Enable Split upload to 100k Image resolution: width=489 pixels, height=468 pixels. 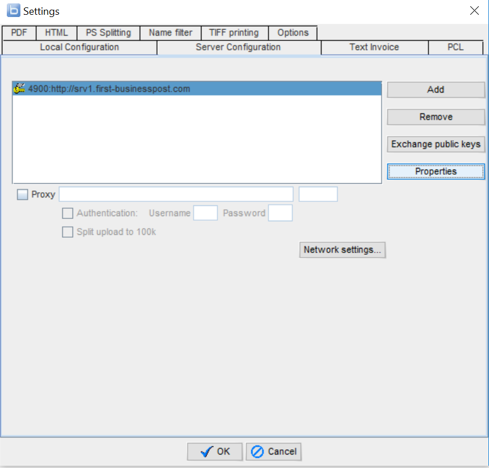[68, 232]
